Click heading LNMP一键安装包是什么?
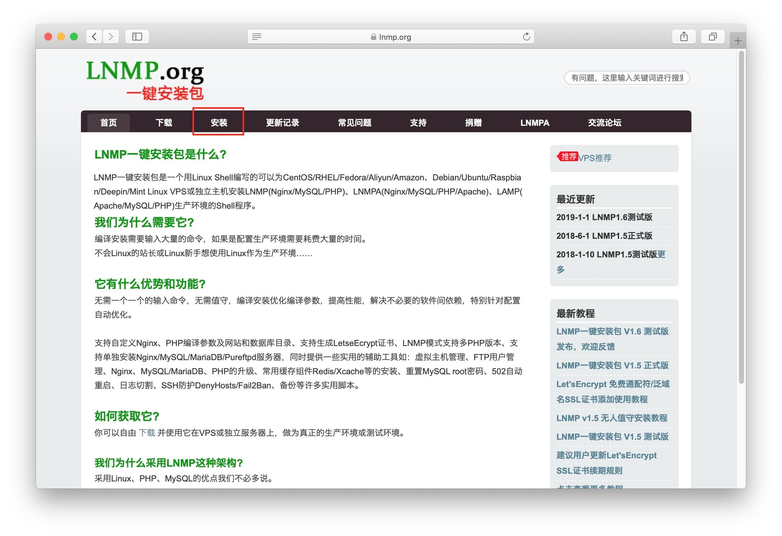Screen dimensions: 782x536 tap(161, 155)
